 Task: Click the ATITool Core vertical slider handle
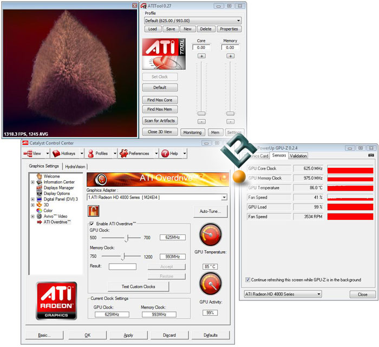(201, 113)
